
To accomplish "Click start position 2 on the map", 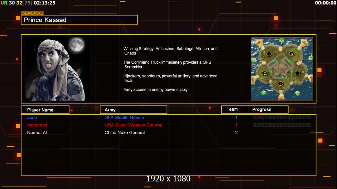I will [265, 73].
